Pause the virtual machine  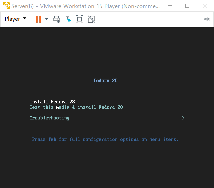[x=38, y=19]
